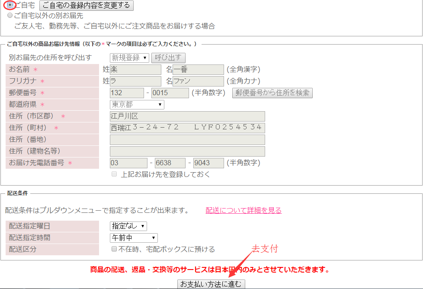Click the 姓 name field containing 楽
The width and height of the screenshot is (423, 289).
click(x=135, y=70)
